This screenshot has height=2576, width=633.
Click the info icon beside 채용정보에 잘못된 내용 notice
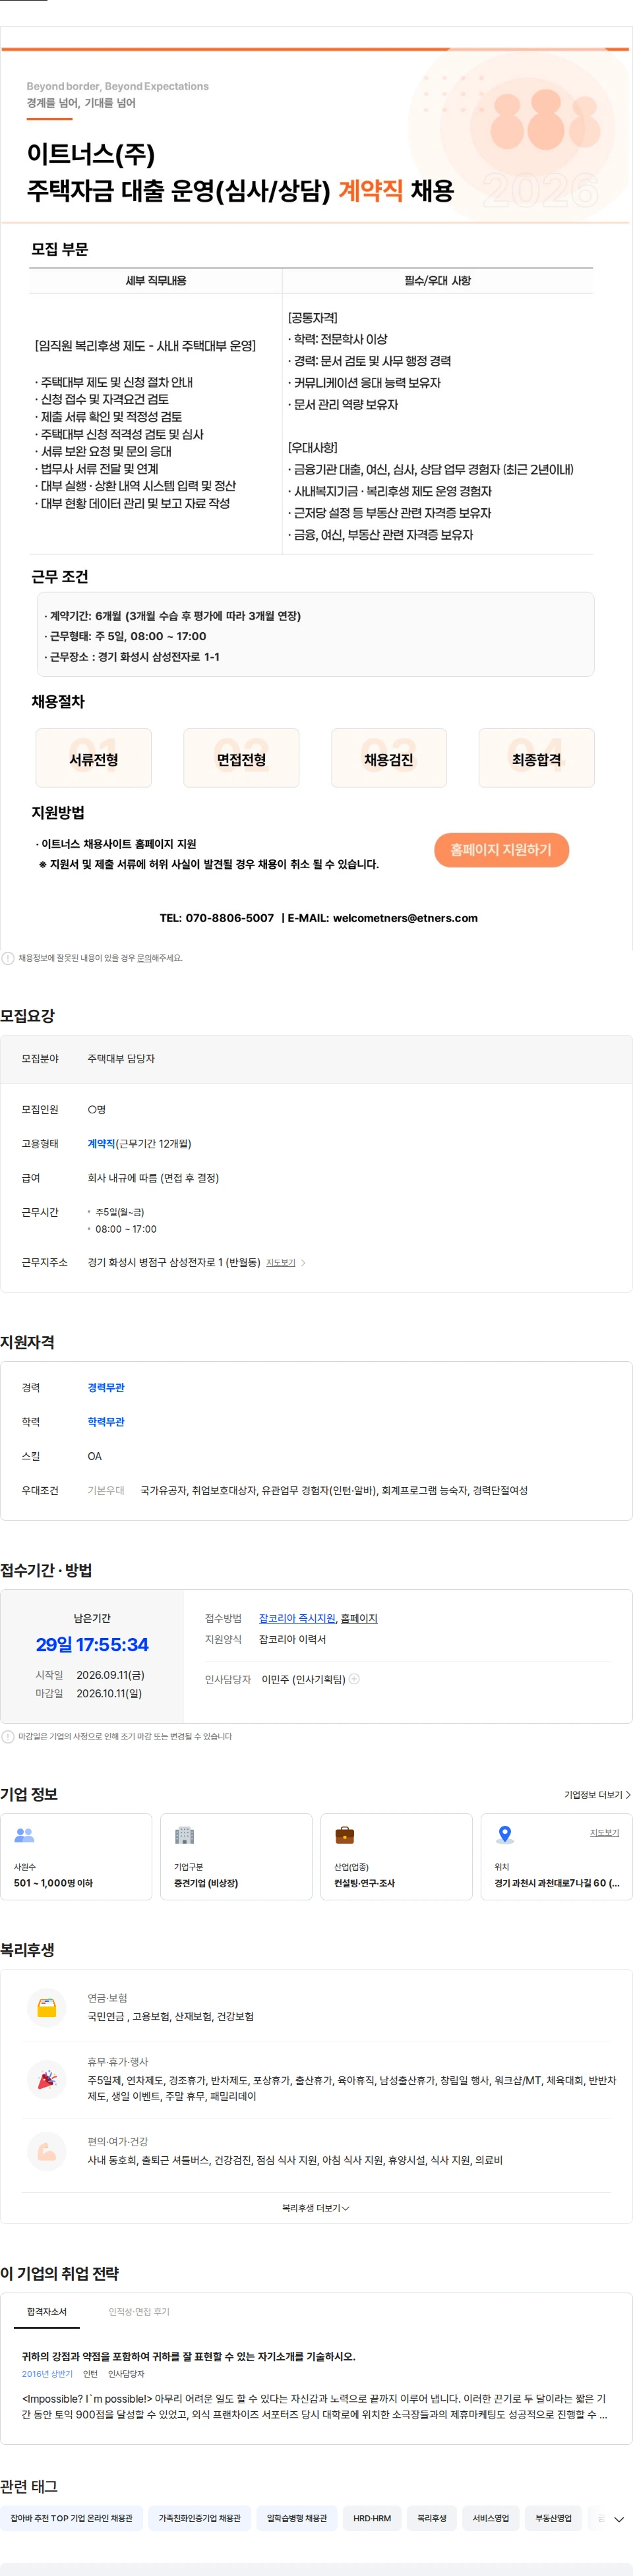tap(8, 958)
